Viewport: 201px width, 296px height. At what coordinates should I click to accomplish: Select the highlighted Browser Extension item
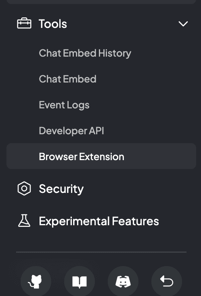click(x=101, y=156)
